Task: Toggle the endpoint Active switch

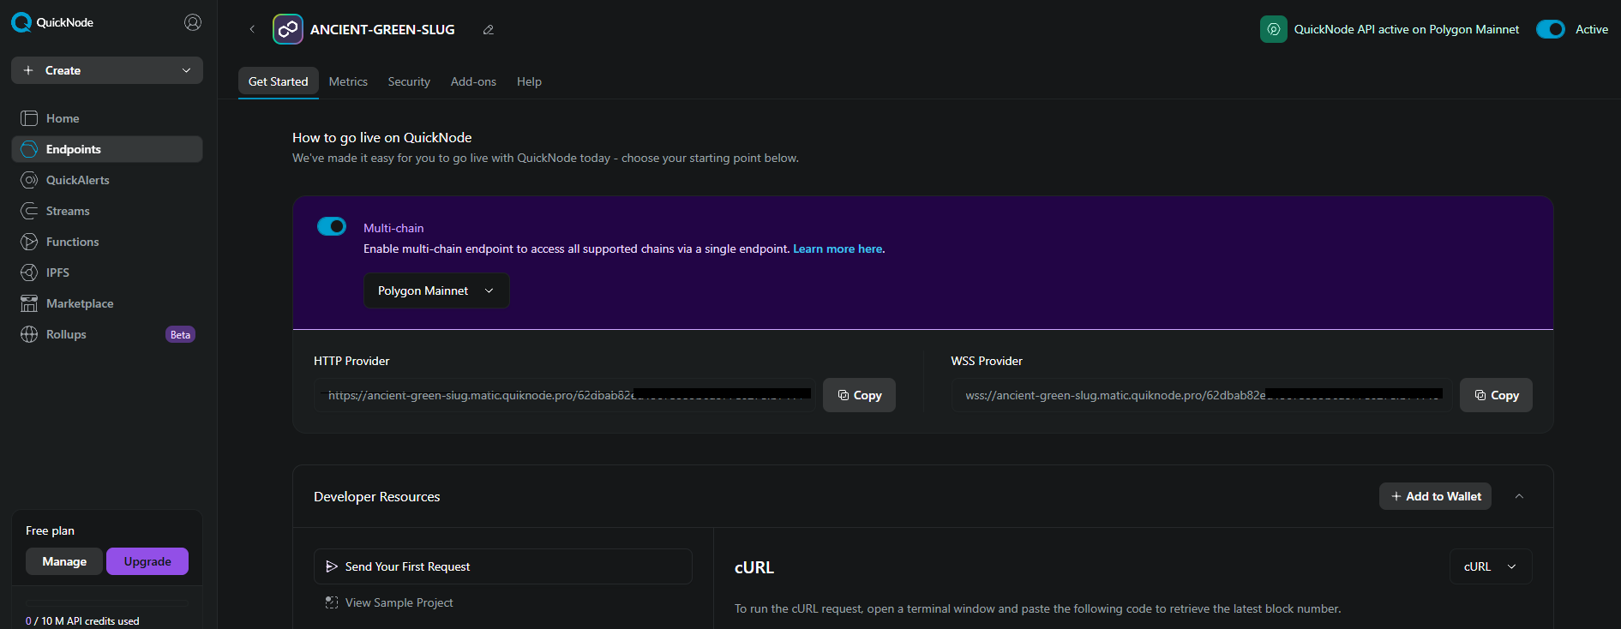Action: pyautogui.click(x=1550, y=29)
